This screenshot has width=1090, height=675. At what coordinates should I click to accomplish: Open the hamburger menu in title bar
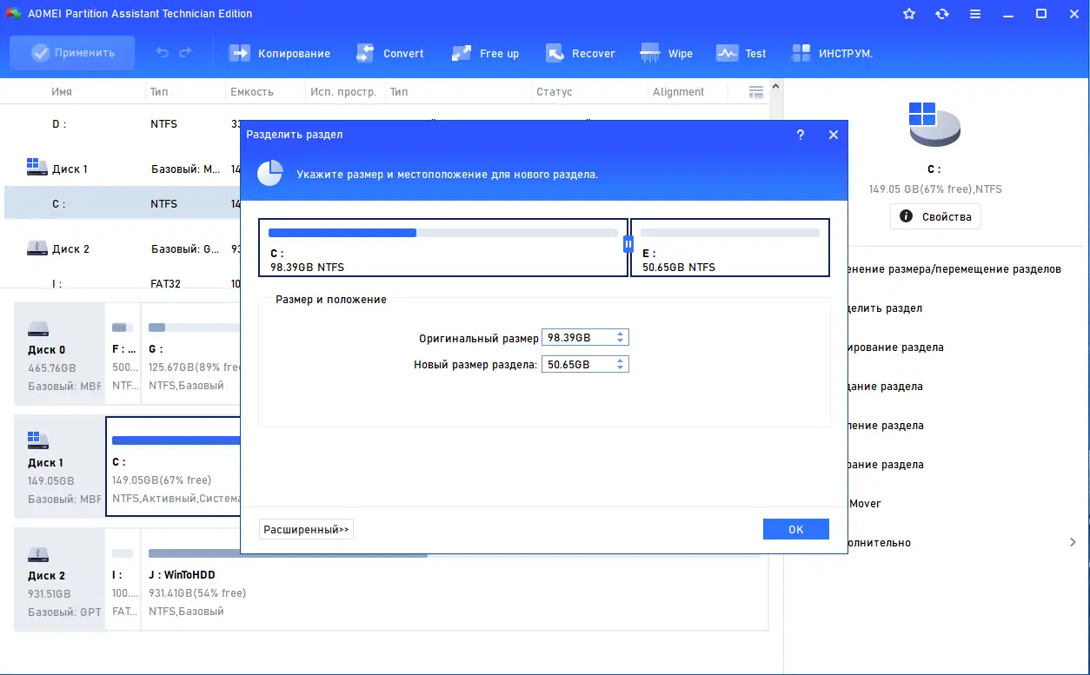coord(975,14)
